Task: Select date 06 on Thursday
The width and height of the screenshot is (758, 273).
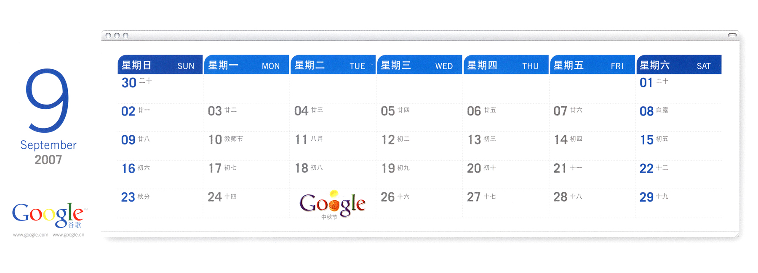Action: pos(474,111)
